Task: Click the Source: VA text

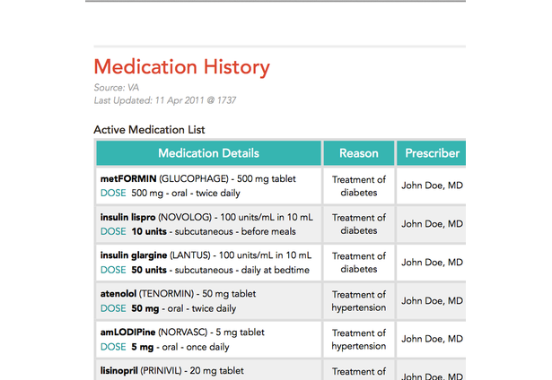Action: [x=116, y=88]
